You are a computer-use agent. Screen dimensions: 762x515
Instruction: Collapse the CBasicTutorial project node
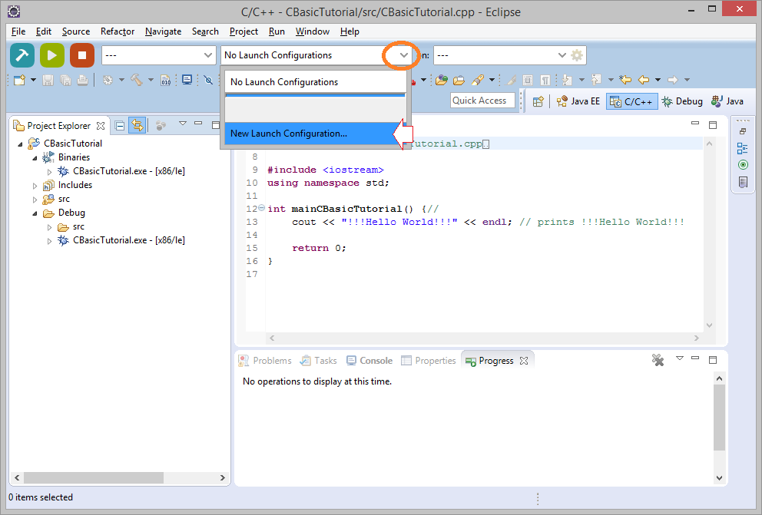pos(21,144)
